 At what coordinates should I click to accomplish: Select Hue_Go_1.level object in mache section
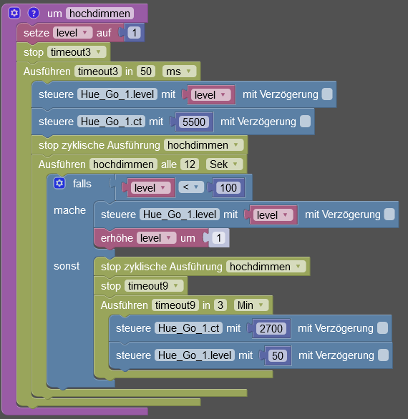[180, 215]
